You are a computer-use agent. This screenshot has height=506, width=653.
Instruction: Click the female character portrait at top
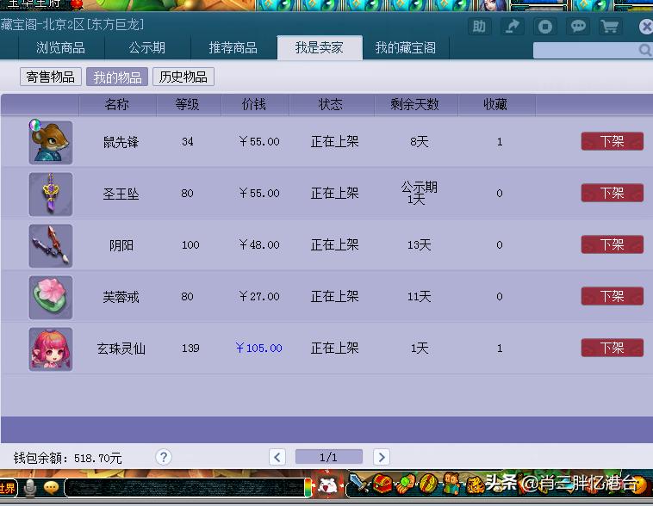[494, 5]
